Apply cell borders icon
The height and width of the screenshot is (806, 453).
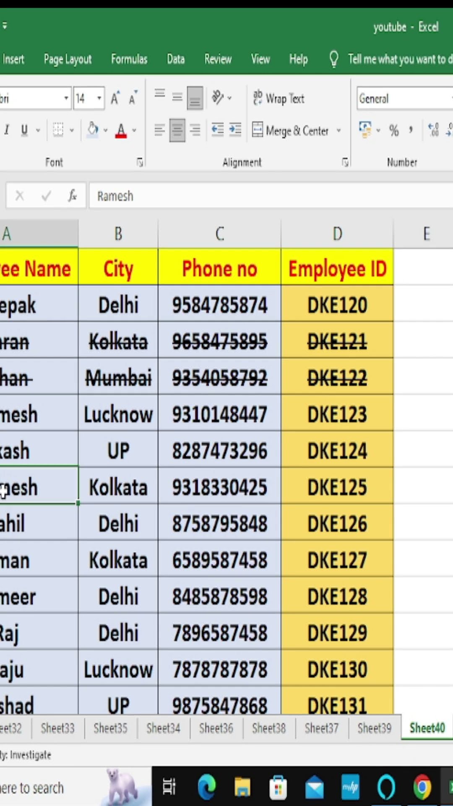coord(58,130)
